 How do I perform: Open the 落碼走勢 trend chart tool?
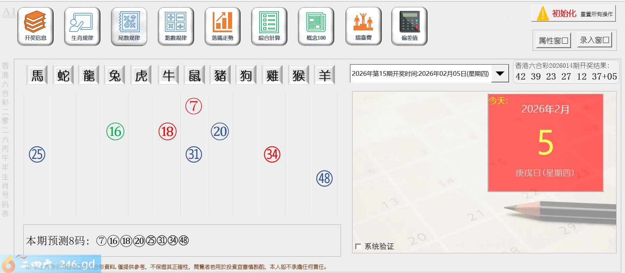pos(223,26)
